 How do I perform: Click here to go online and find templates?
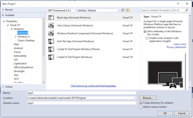pos(94,86)
